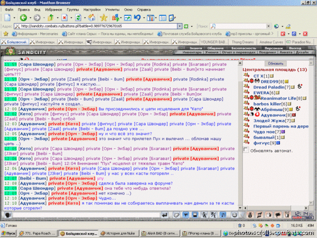Click the Refresh page green arrows icon
Viewport: 317px width, 238px height.
point(78,18)
